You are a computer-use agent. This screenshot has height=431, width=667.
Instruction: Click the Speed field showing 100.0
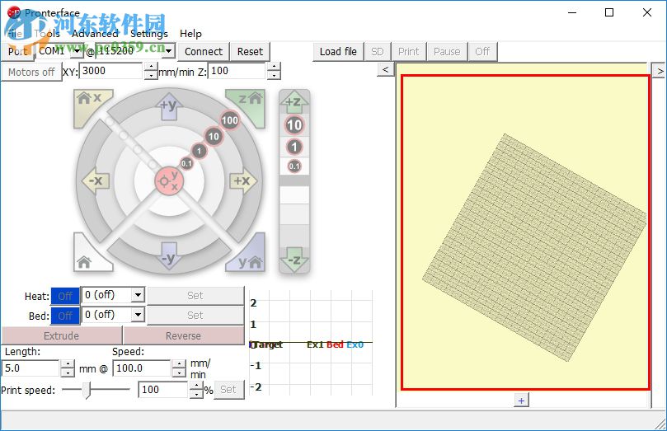pos(142,368)
